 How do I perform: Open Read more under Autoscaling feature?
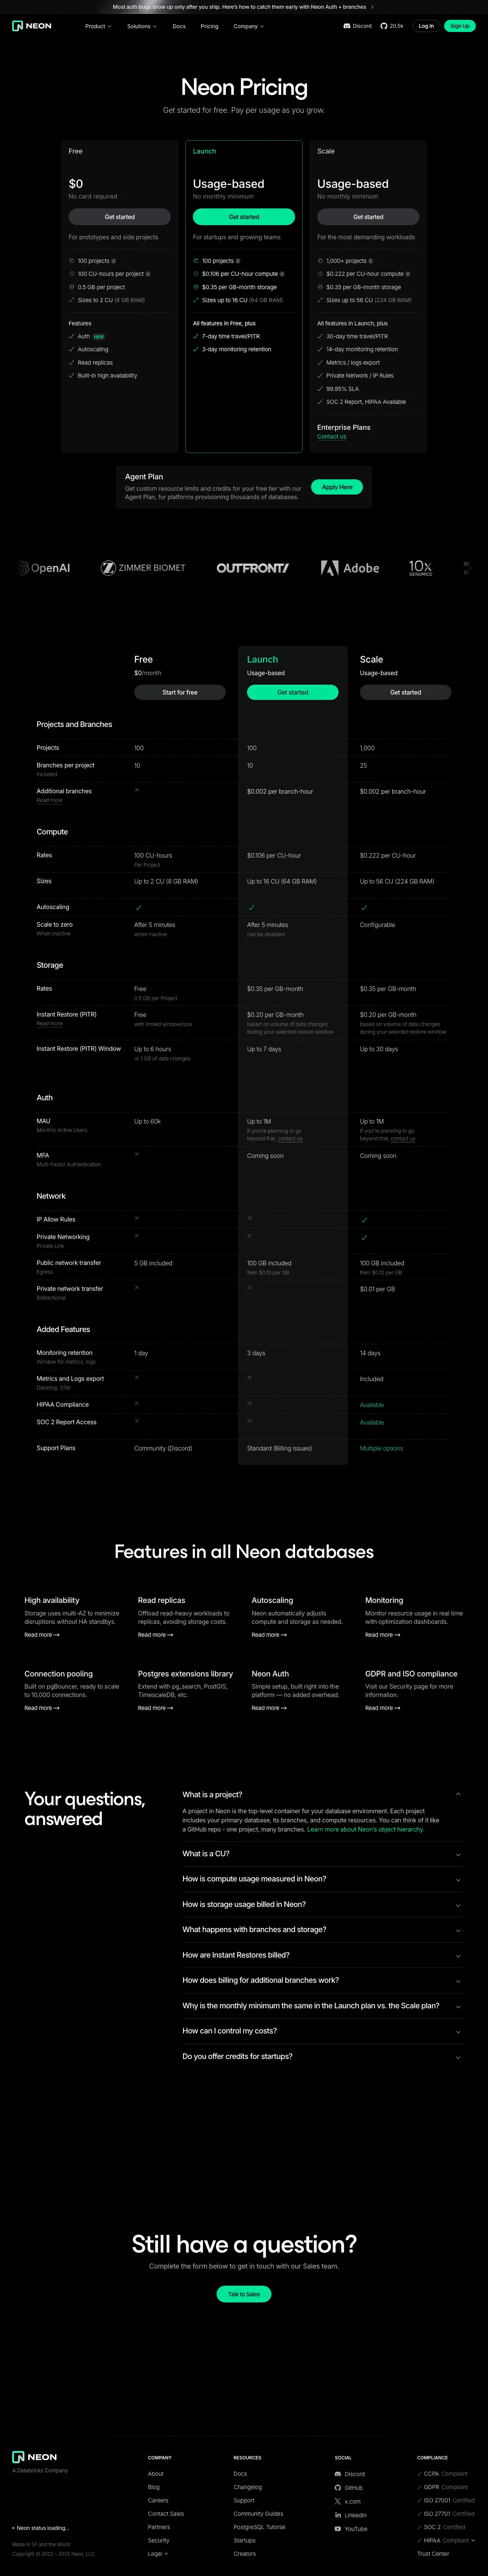point(269,1635)
